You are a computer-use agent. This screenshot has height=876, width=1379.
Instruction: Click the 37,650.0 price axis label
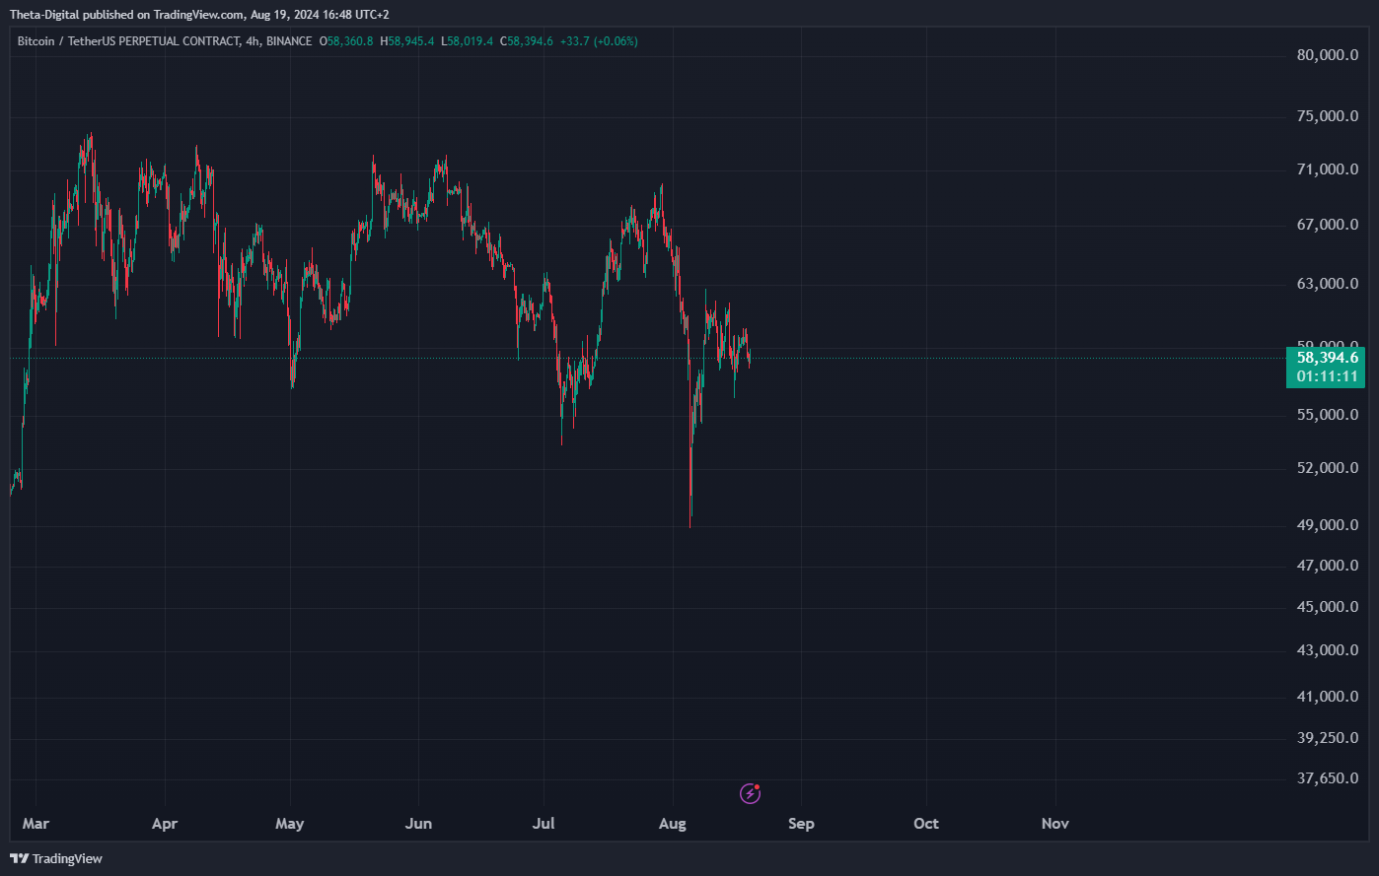[x=1327, y=778]
